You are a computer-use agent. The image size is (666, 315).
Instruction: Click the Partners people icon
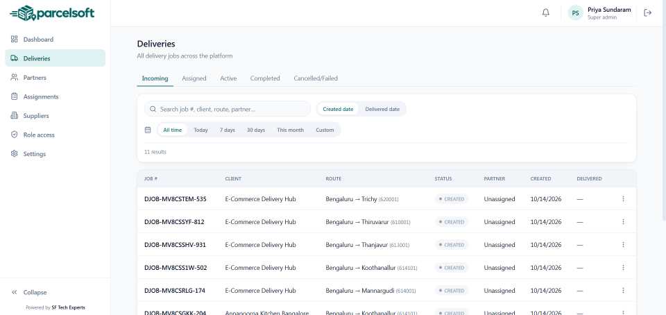tap(15, 77)
